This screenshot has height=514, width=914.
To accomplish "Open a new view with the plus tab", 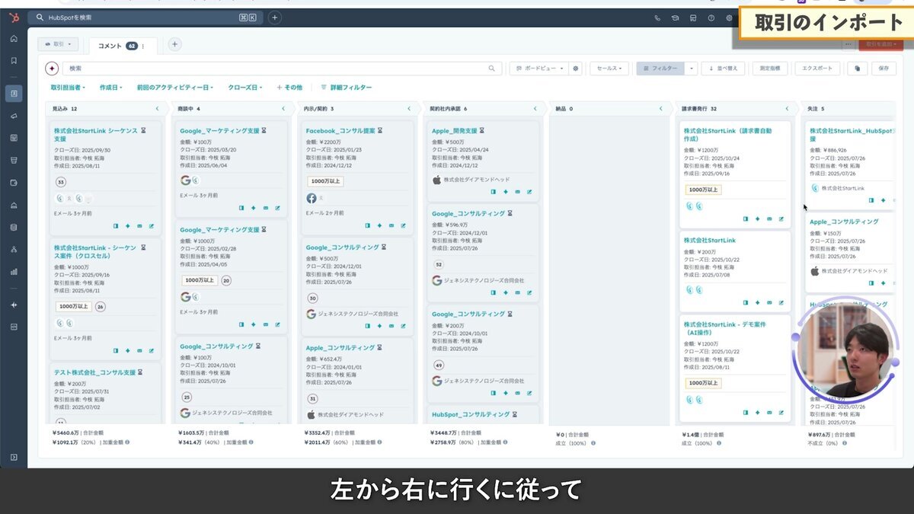I will click(174, 45).
